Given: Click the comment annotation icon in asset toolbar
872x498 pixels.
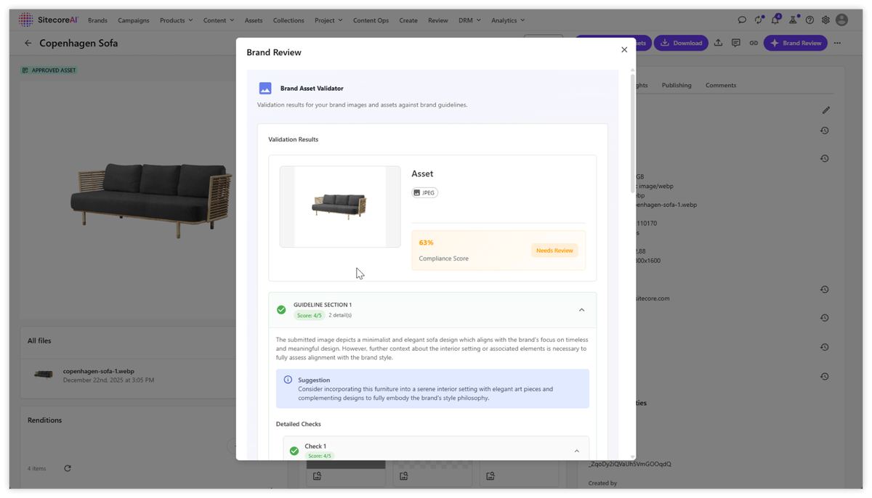Looking at the screenshot, I should [736, 43].
